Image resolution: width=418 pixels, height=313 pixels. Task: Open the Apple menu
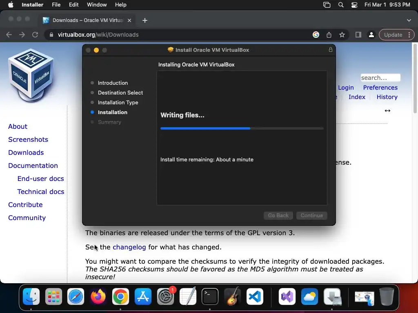coord(11,5)
